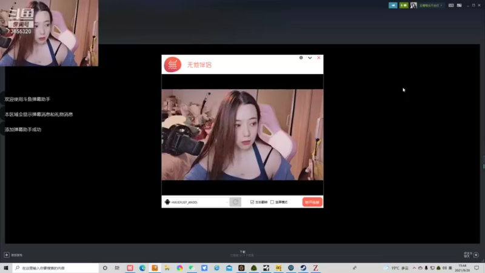Screen dimensions: 485x273
Task: Open the Windows Start menu
Action: [x=6, y=268]
